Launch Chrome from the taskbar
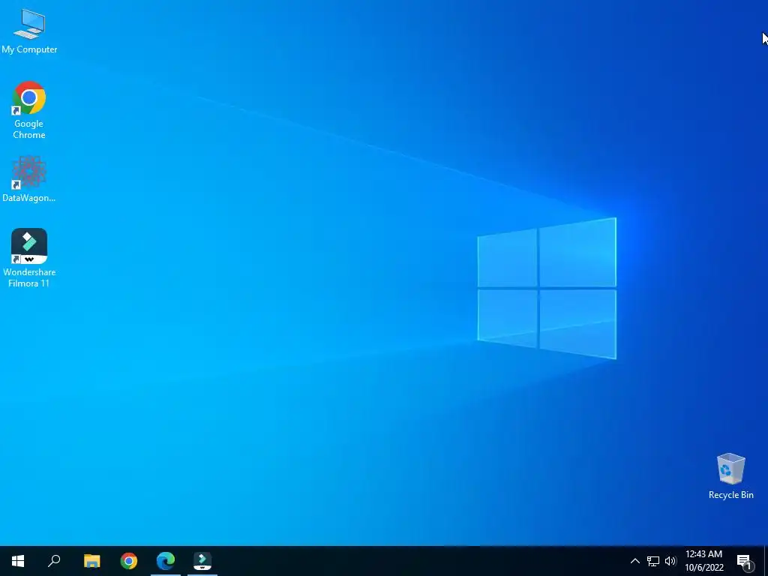The height and width of the screenshot is (576, 768). 129,561
